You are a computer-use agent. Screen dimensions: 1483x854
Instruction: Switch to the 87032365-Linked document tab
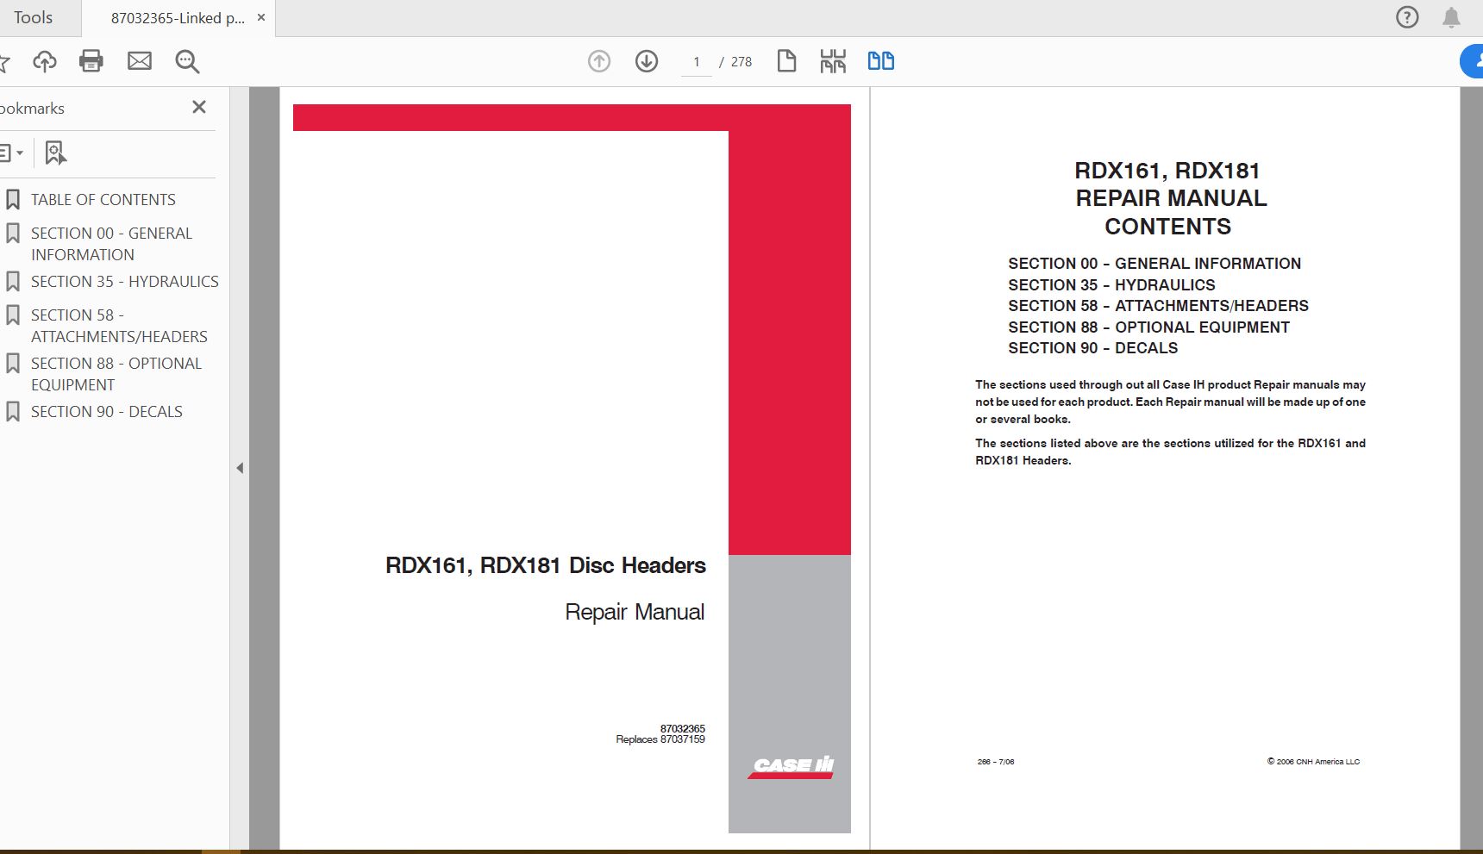177,18
